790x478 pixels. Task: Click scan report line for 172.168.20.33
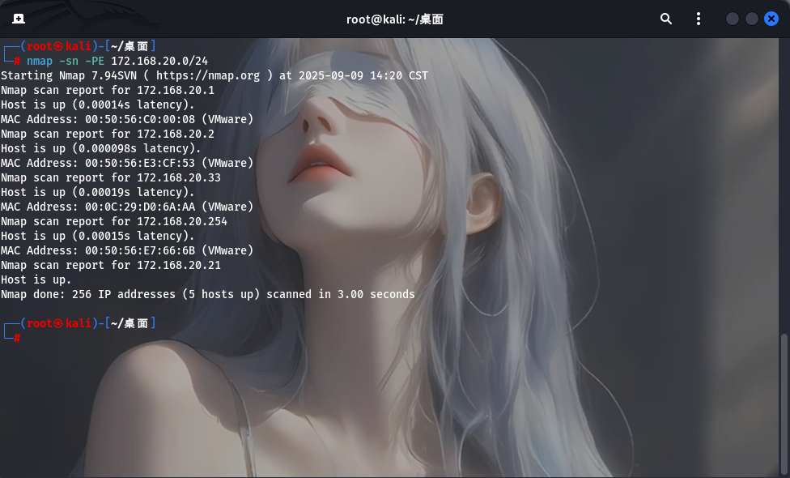click(x=111, y=178)
